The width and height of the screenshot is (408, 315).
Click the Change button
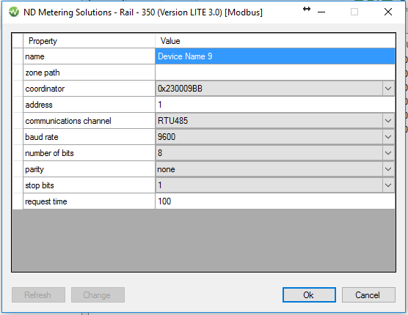tap(98, 294)
